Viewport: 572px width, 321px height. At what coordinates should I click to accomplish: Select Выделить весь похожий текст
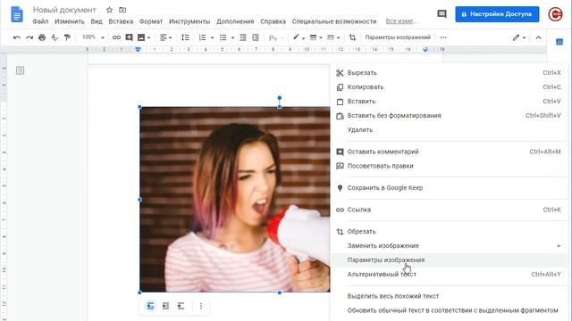pos(449,296)
